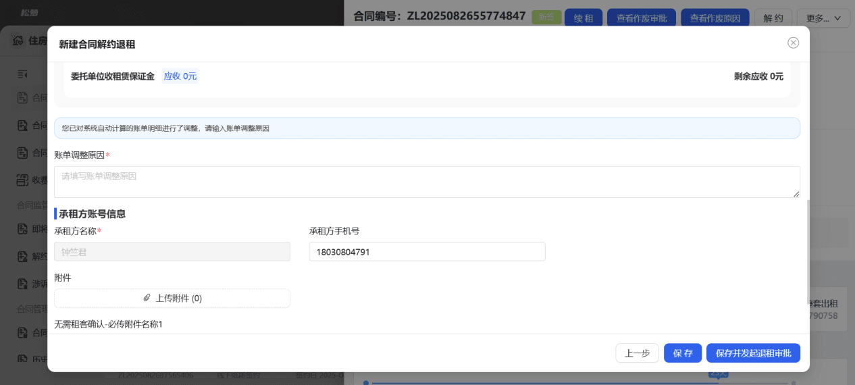Click 保存并发起退租审批 button
The image size is (855, 385).
pos(753,353)
